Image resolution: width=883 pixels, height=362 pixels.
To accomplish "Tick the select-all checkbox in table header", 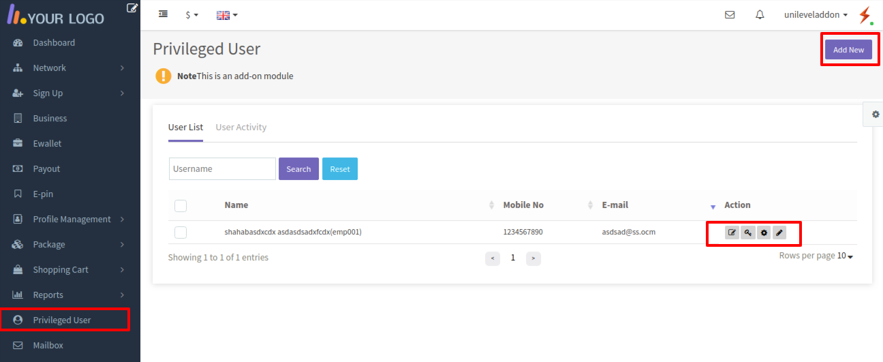I will pos(181,205).
